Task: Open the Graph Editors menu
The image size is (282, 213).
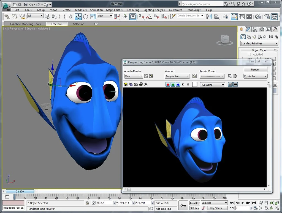Action: click(114, 10)
